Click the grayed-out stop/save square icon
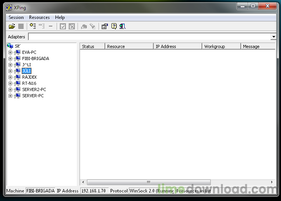 click(x=21, y=26)
